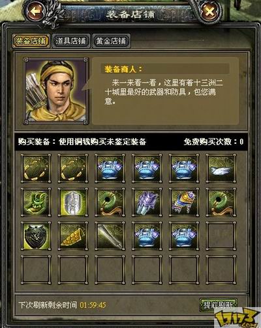Click the merchant portrait image
Image resolution: width=261 pixels, height=328 pixels.
pyautogui.click(x=56, y=91)
